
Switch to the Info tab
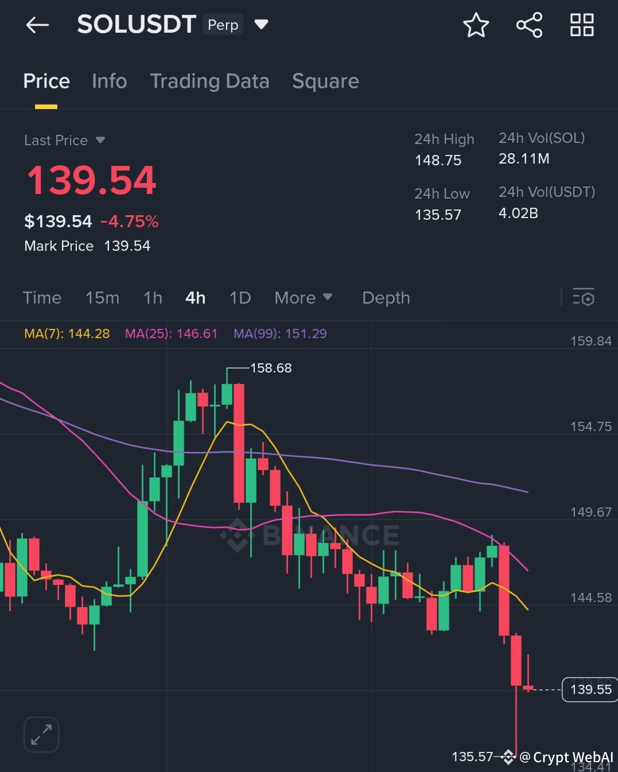[109, 81]
